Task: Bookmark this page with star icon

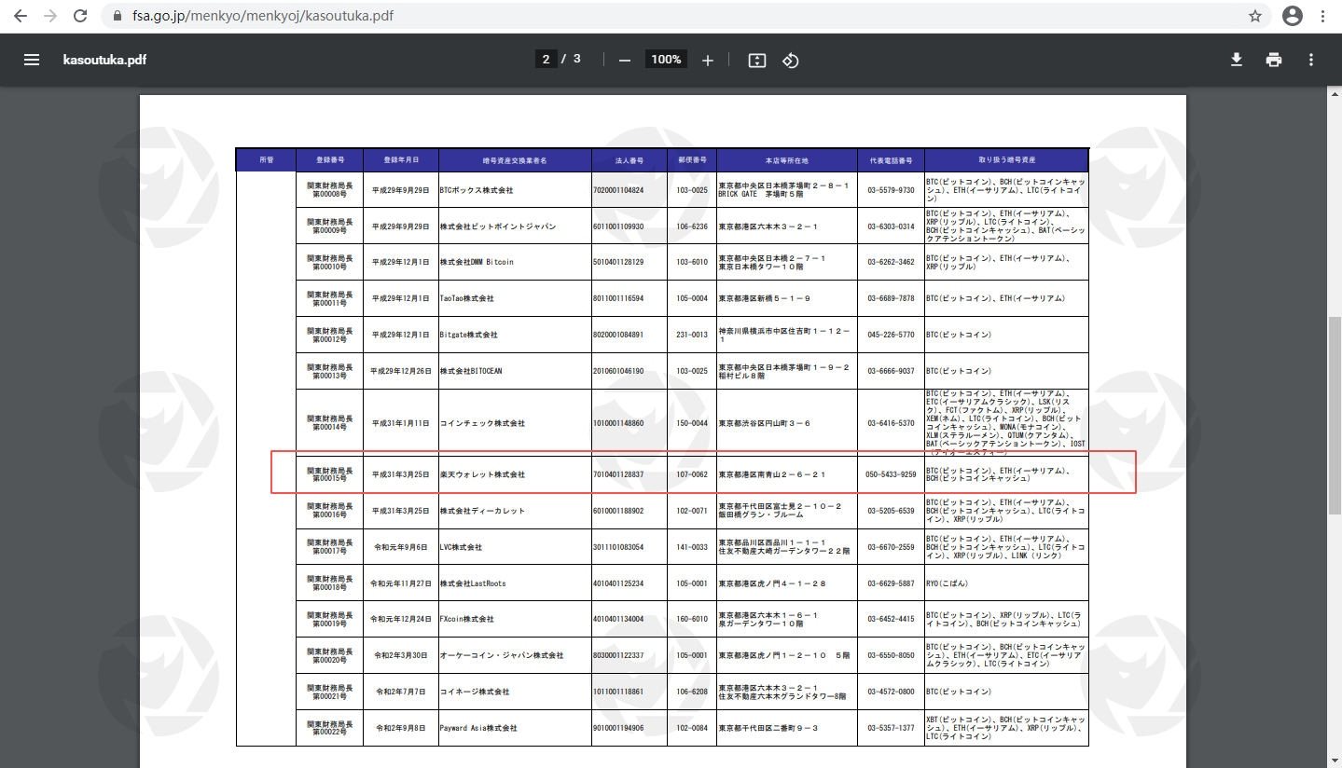Action: [1255, 16]
